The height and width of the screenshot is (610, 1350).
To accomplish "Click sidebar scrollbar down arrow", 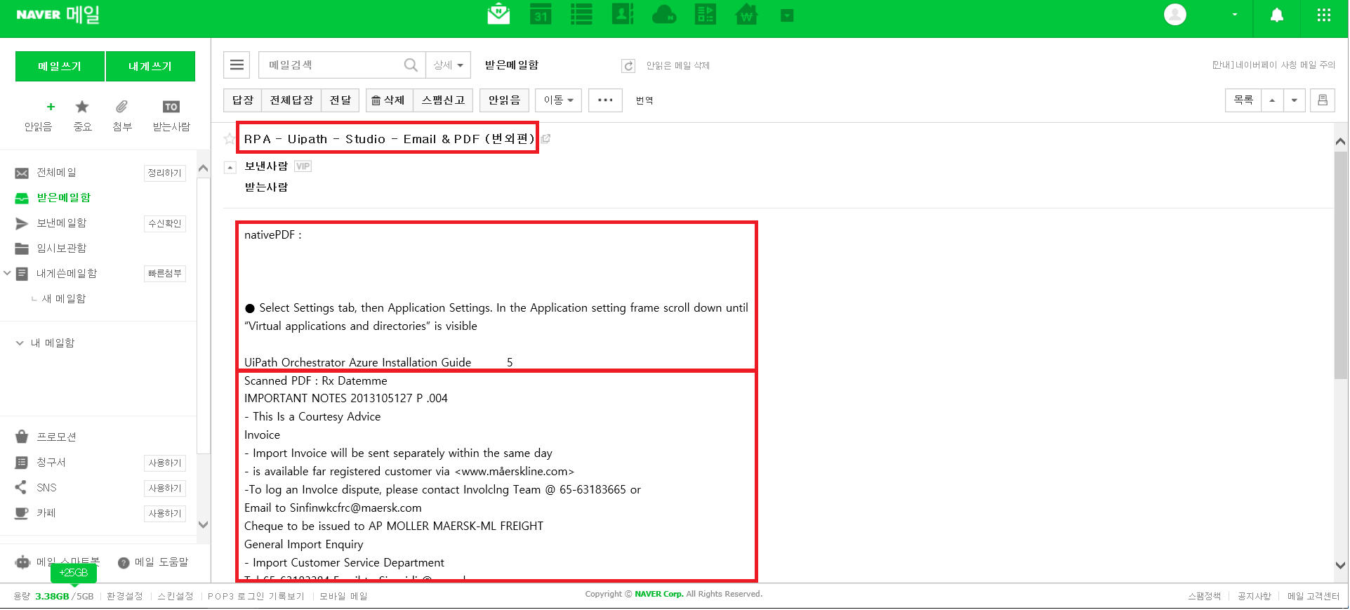I will click(x=204, y=524).
